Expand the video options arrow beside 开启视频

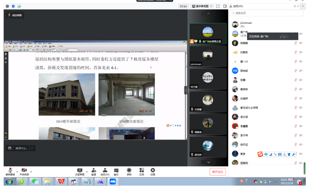(31, 171)
